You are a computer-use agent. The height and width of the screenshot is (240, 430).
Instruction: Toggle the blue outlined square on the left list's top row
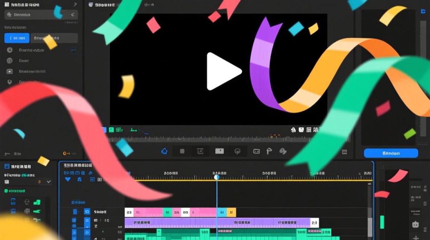tap(74, 50)
